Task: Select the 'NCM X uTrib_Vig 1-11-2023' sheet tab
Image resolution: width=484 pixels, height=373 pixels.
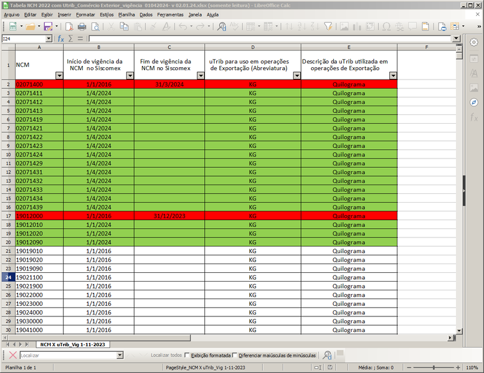Action: [72, 344]
